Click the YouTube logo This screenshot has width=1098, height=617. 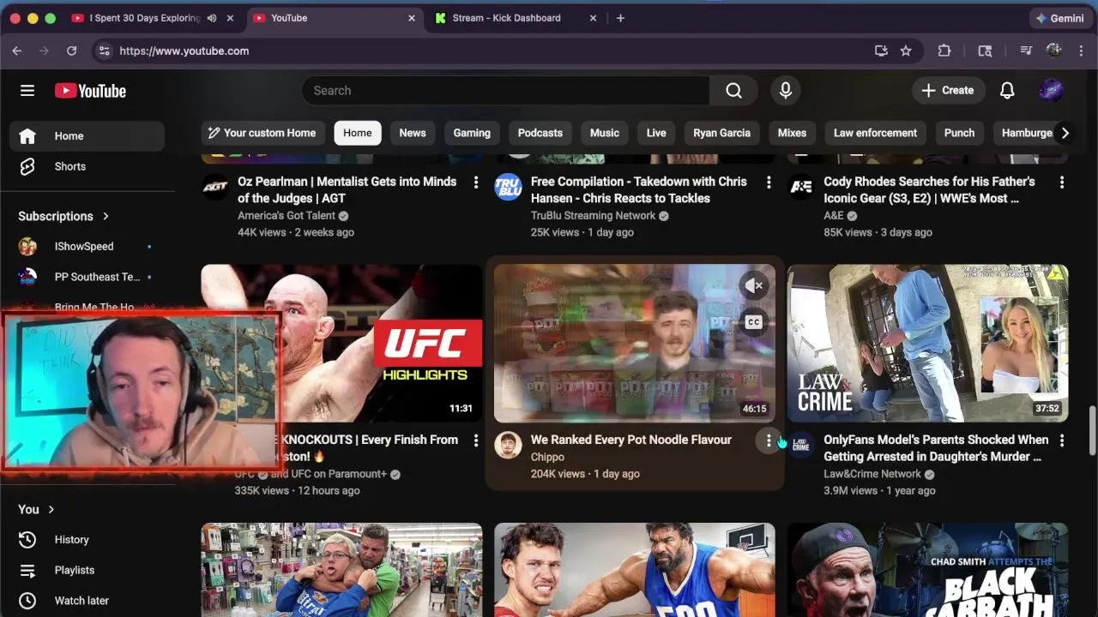90,91
